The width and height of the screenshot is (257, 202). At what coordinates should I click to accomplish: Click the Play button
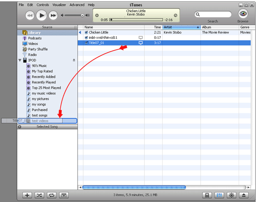pos(42,15)
